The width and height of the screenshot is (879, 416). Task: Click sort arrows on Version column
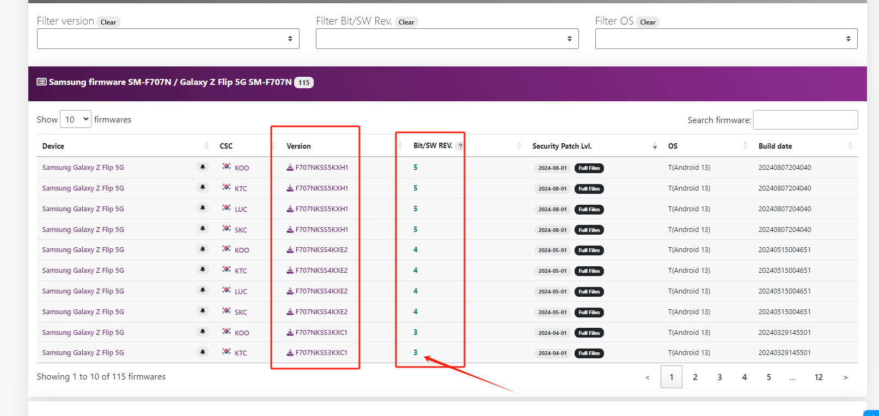400,145
